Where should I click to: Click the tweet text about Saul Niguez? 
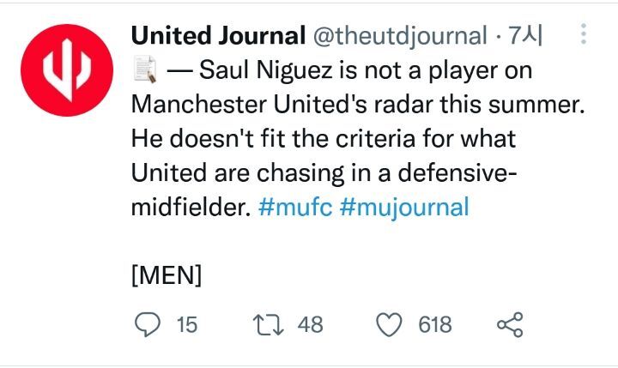[x=358, y=139]
